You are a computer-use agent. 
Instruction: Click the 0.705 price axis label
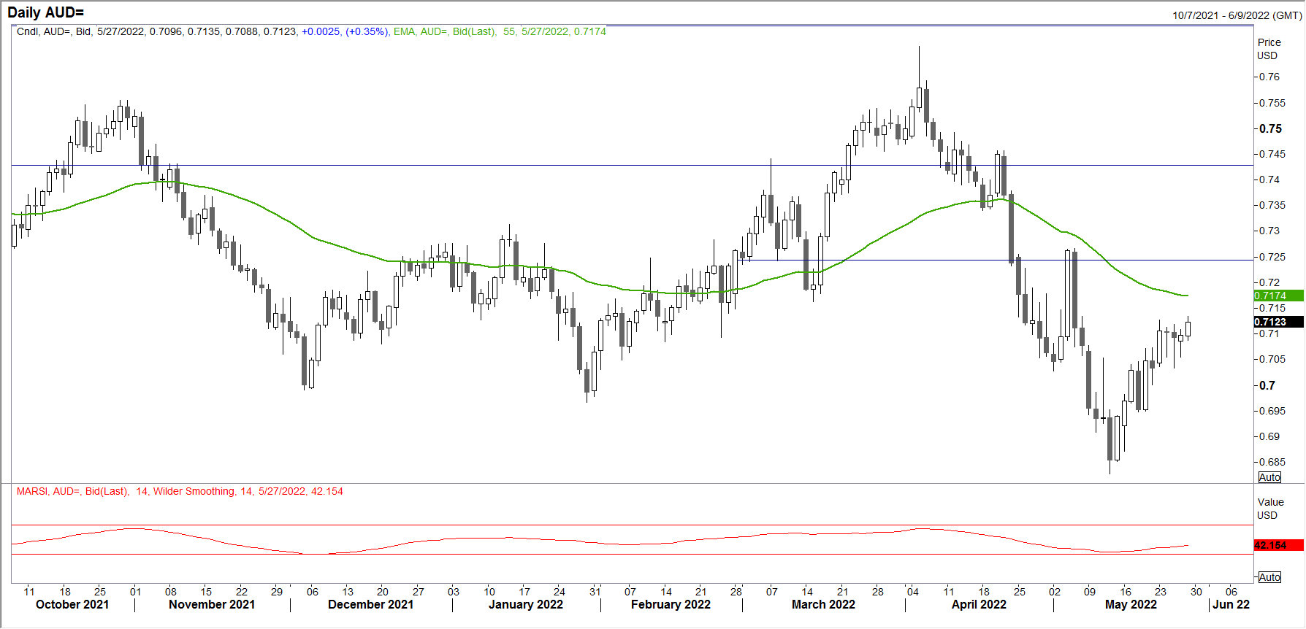pyautogui.click(x=1272, y=359)
